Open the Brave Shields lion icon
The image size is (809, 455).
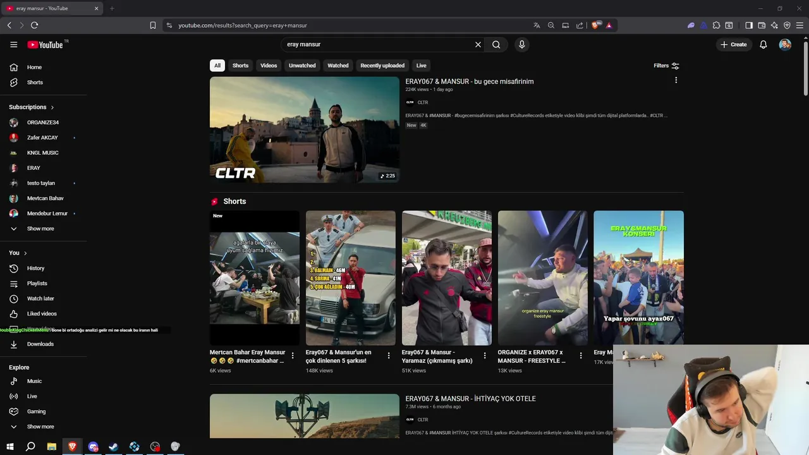click(595, 25)
